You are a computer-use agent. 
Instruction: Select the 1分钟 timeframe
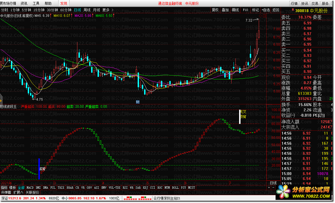(x=15, y=10)
